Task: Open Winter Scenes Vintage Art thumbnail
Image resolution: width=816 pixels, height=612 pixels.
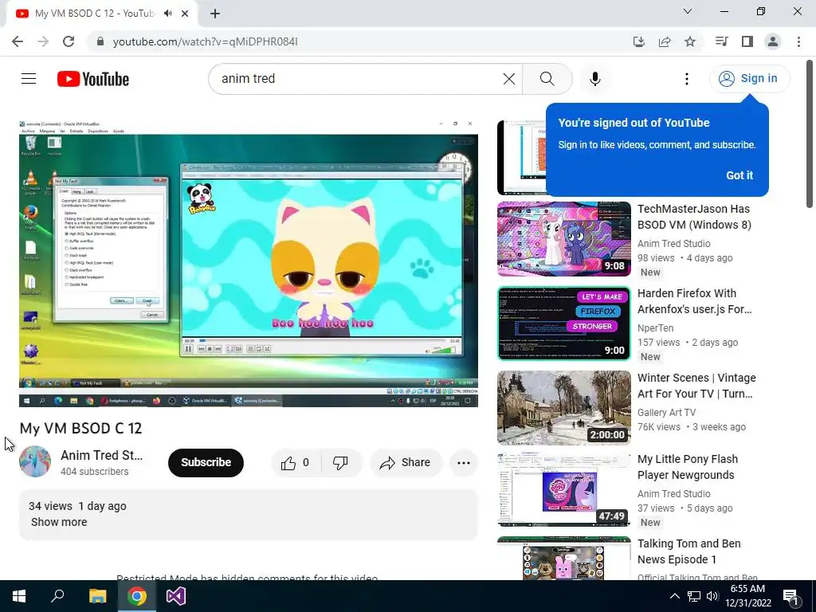Action: [563, 408]
